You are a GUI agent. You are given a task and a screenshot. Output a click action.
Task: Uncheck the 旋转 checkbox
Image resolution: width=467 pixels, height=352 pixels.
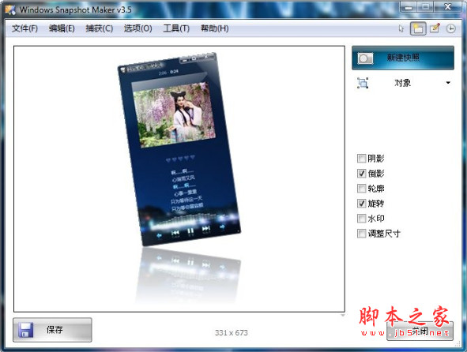[361, 203]
